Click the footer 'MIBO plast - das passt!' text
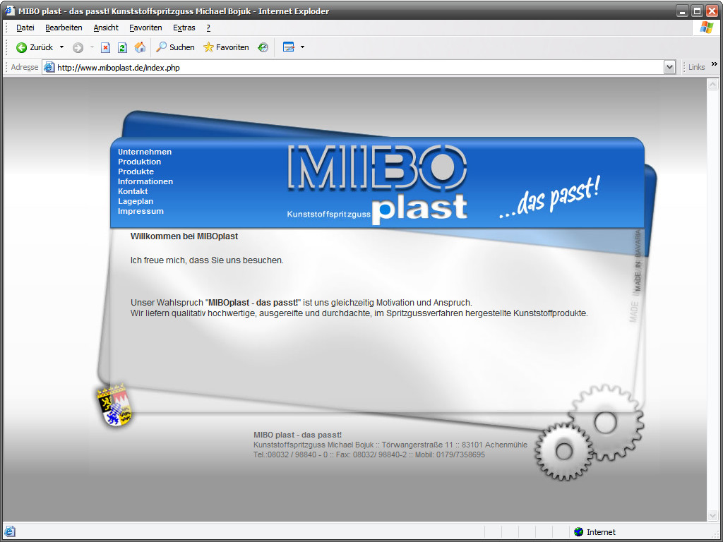Viewport: 723px width, 542px height. 297,435
